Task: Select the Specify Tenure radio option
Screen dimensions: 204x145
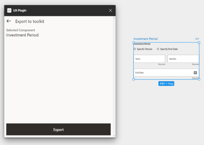Action: pos(135,49)
